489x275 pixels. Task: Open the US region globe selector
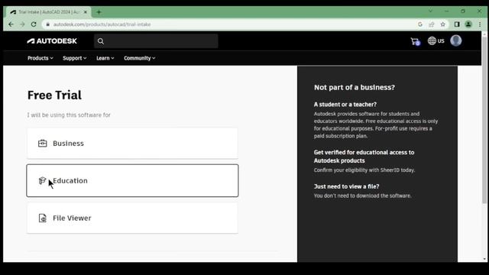click(436, 40)
